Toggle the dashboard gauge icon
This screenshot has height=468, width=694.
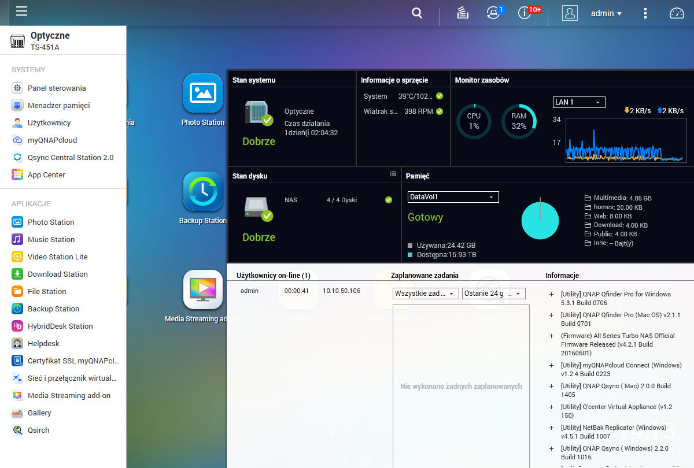click(x=677, y=13)
